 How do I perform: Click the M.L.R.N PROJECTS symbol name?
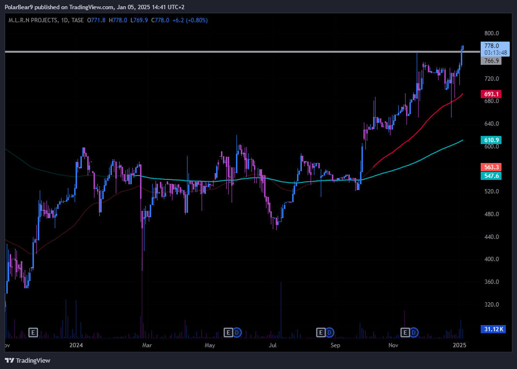click(33, 20)
